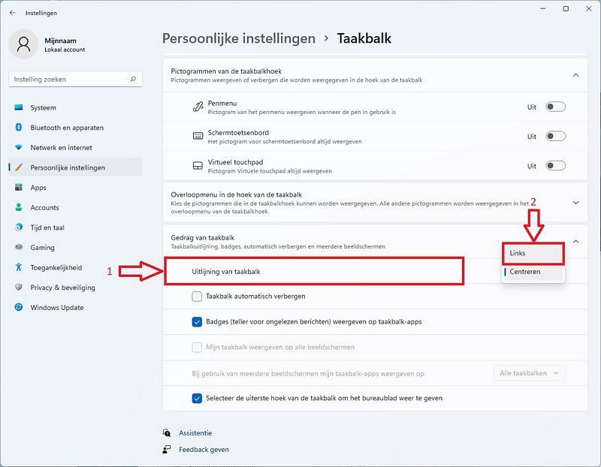Select Links in the alignment dropdown

(533, 253)
